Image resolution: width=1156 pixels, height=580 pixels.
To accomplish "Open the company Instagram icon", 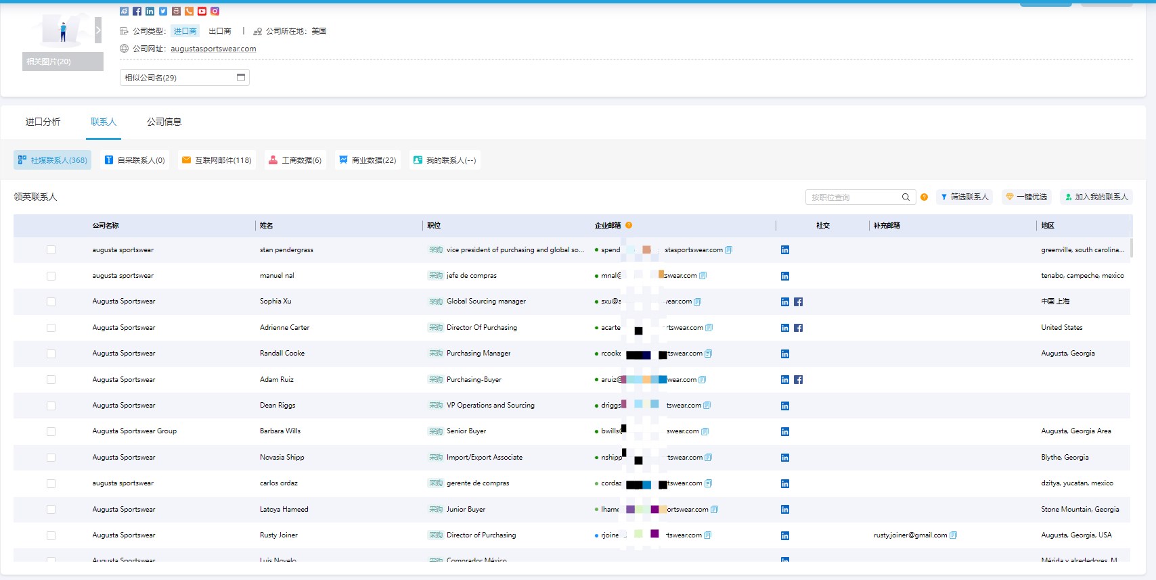I will point(215,11).
